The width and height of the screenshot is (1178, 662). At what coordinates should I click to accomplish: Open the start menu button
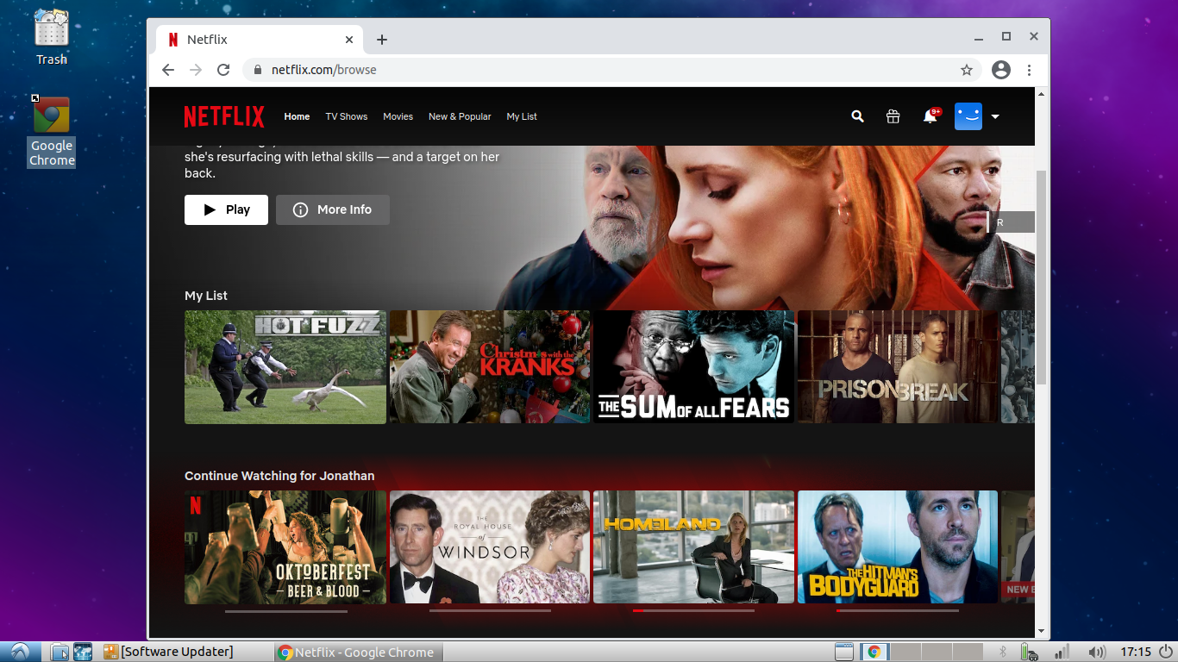(20, 652)
